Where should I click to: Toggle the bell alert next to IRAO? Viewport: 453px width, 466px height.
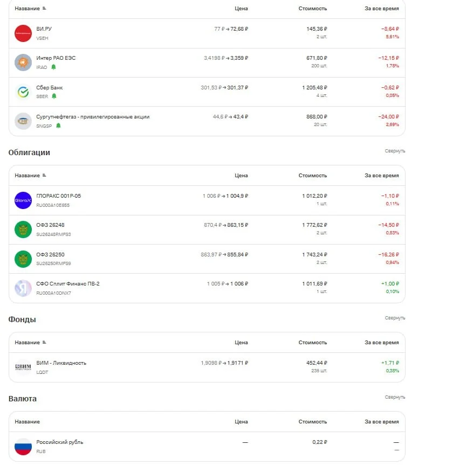coord(53,67)
